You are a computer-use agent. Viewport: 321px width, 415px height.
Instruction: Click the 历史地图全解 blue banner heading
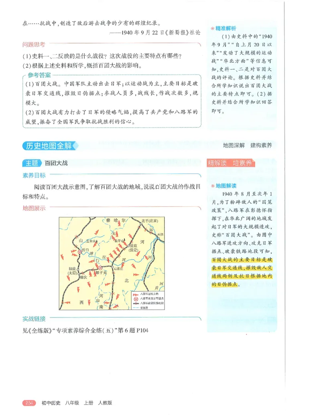[x=50, y=146]
